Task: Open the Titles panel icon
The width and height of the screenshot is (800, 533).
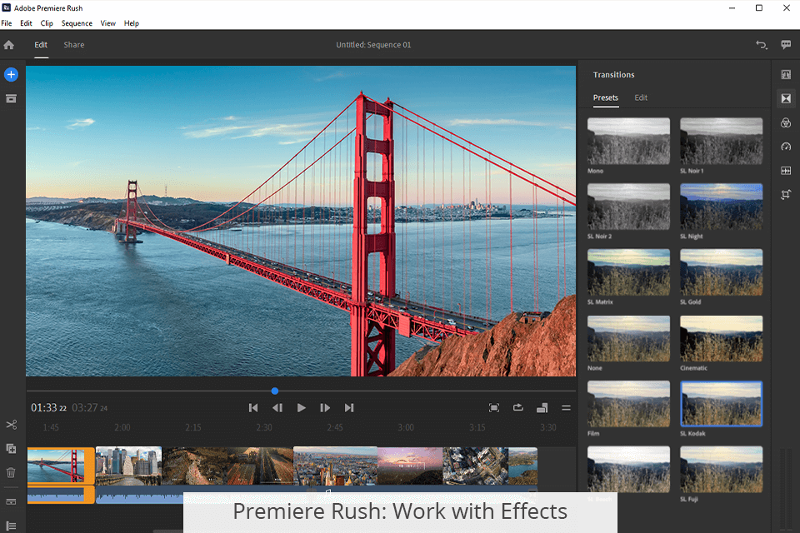Action: coord(786,75)
